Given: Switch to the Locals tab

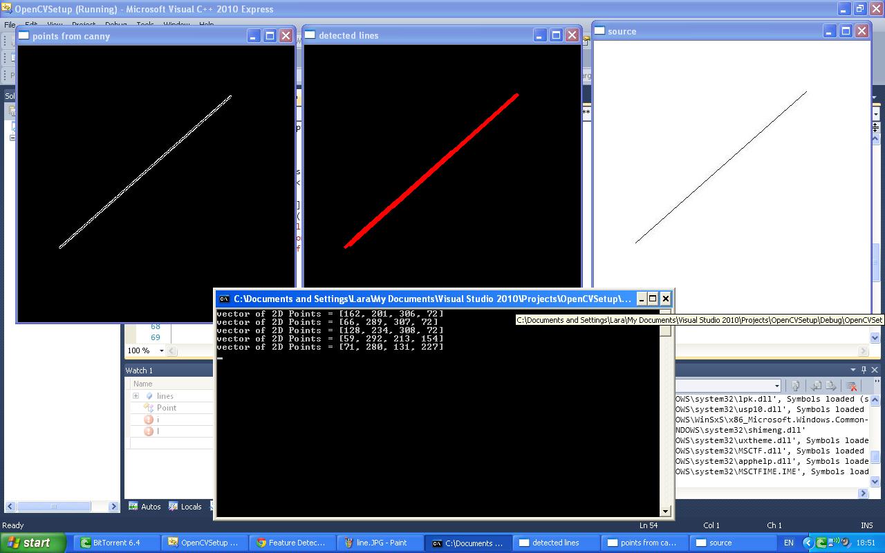Looking at the screenshot, I should [x=185, y=507].
